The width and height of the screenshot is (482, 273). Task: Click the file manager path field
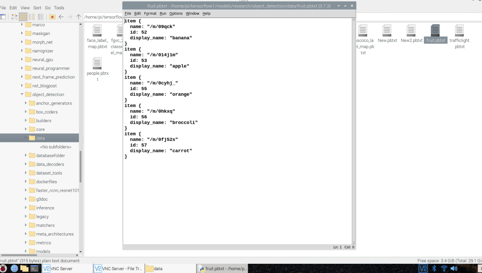click(103, 17)
